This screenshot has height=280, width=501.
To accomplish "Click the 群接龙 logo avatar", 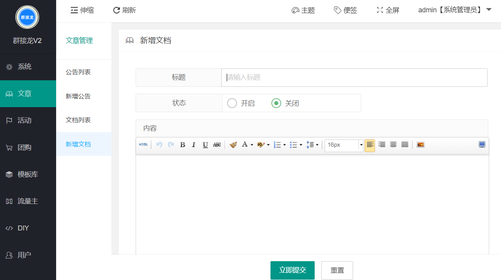I will (x=27, y=17).
